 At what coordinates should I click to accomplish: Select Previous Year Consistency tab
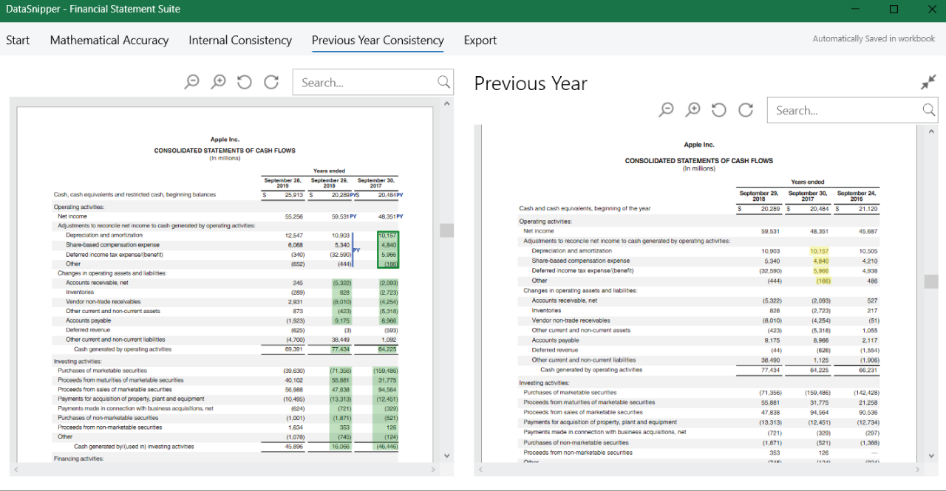(x=378, y=40)
